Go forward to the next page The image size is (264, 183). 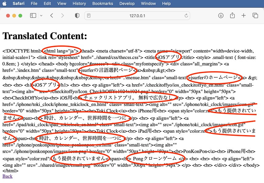tap(62, 16)
